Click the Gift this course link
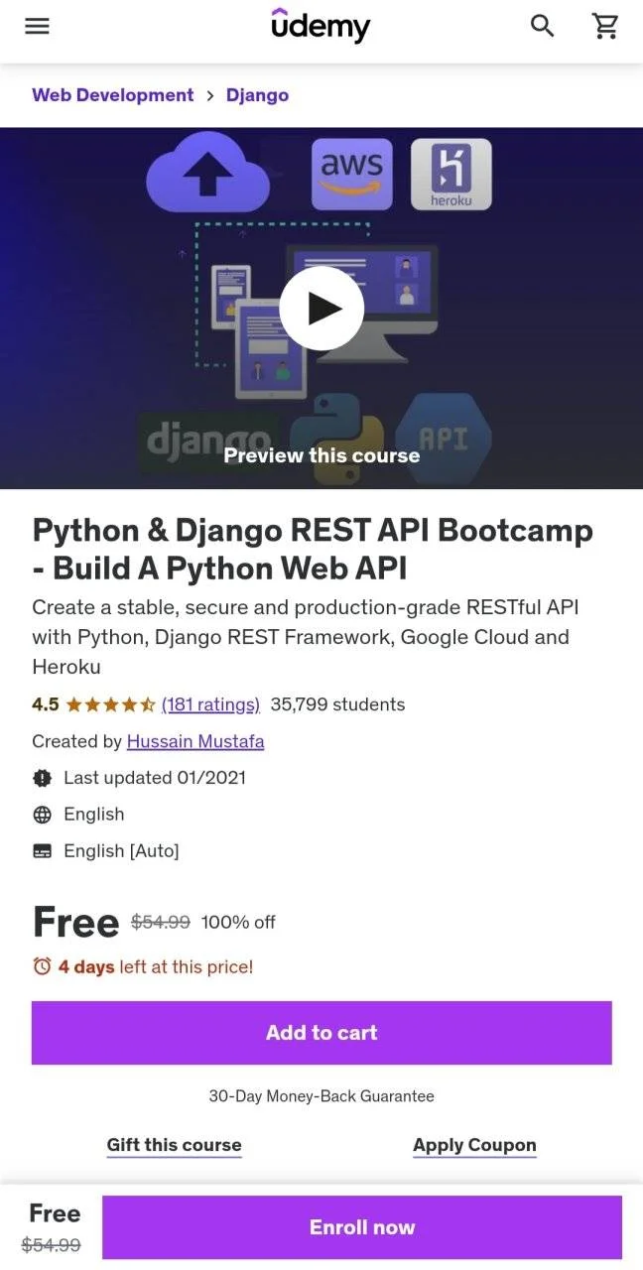Screen dimensions: 643x1270 (175, 1145)
